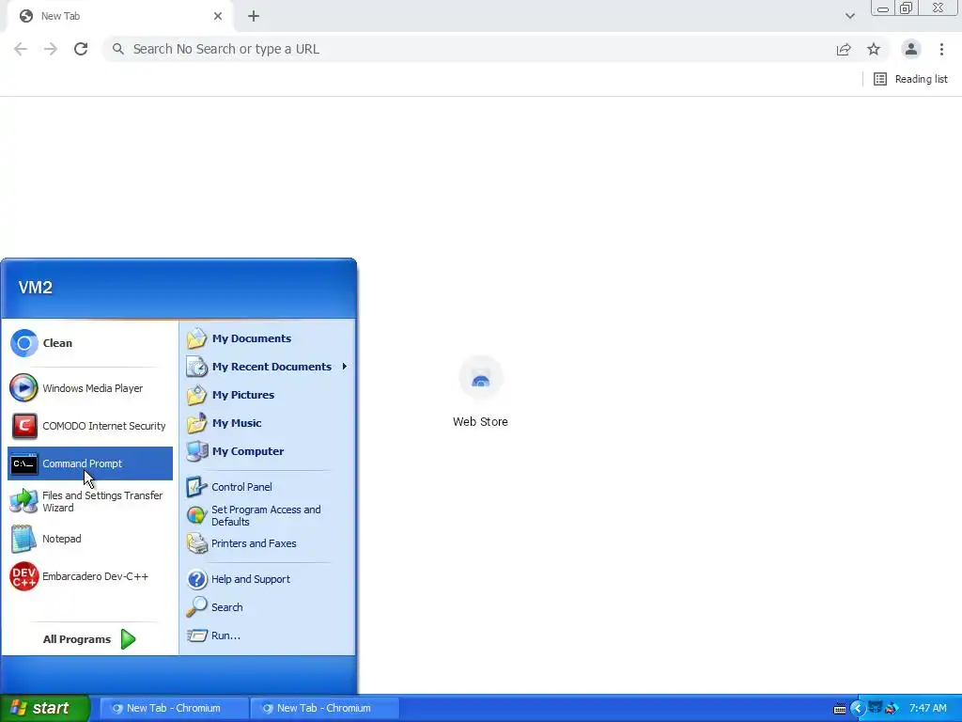This screenshot has height=722, width=962.
Task: Open the tab search dropdown arrow
Action: [849, 16]
